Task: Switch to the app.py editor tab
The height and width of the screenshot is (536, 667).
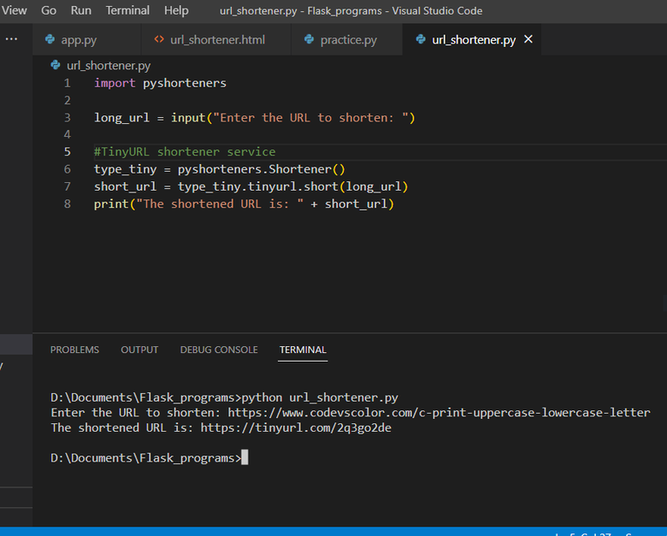Action: (x=87, y=40)
